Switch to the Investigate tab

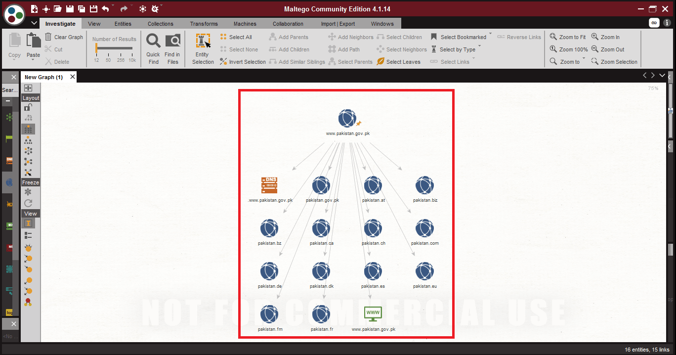(60, 24)
